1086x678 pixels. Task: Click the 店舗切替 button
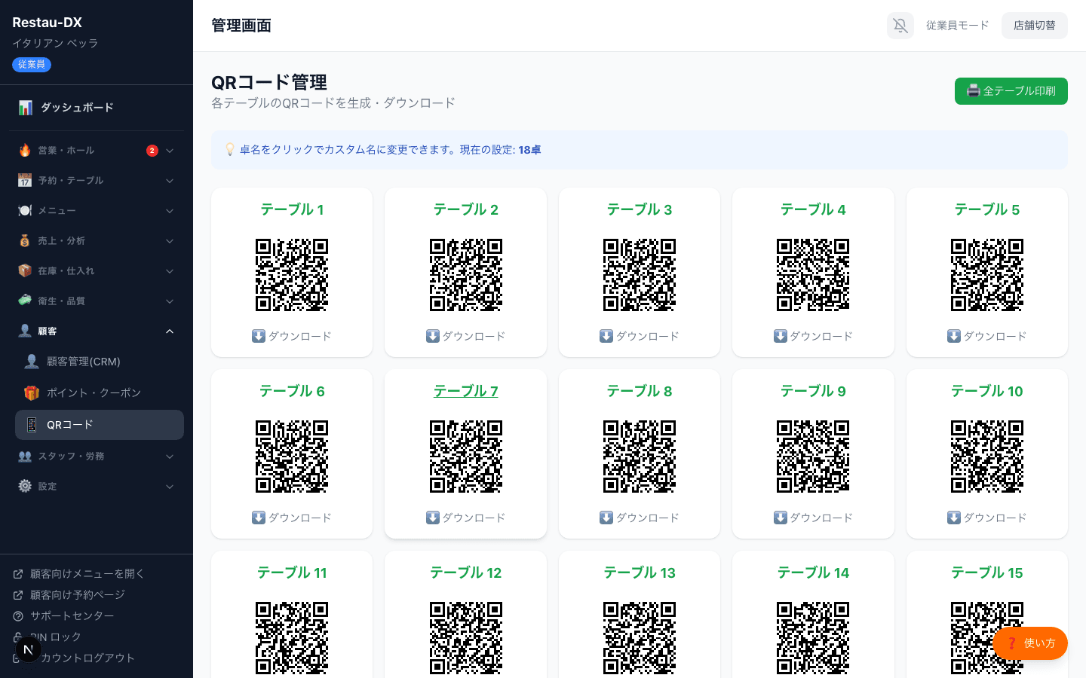point(1035,26)
